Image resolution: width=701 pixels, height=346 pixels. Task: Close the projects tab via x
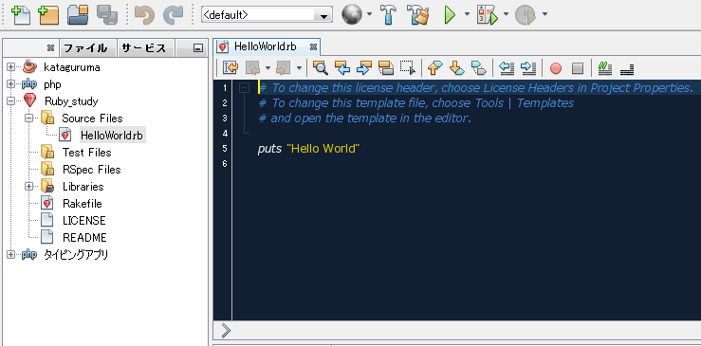click(50, 47)
